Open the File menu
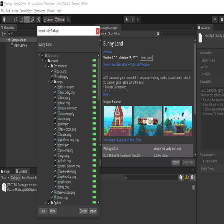This screenshot has height=224, width=224. click(x=3, y=11)
